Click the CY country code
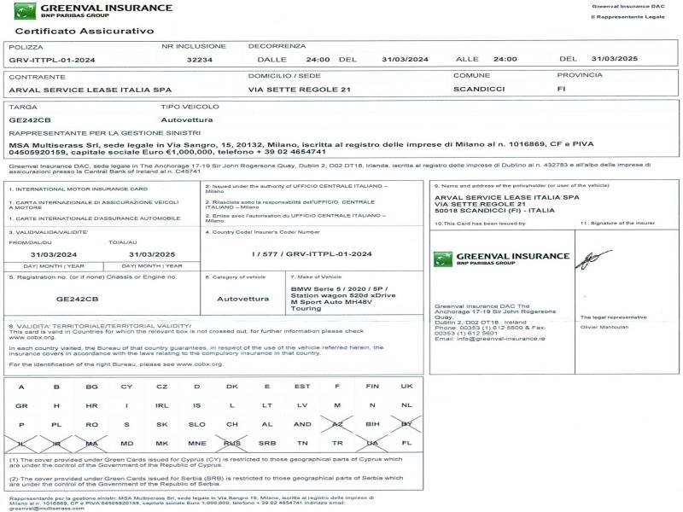Screen dimensions: 683x512 point(126,387)
